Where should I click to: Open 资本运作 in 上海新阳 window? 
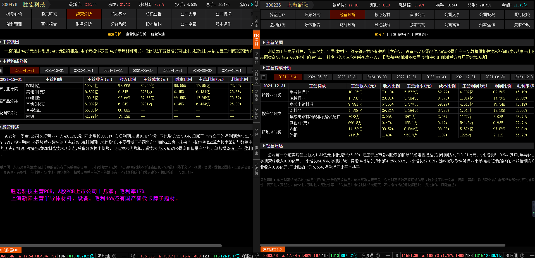tap(487, 25)
